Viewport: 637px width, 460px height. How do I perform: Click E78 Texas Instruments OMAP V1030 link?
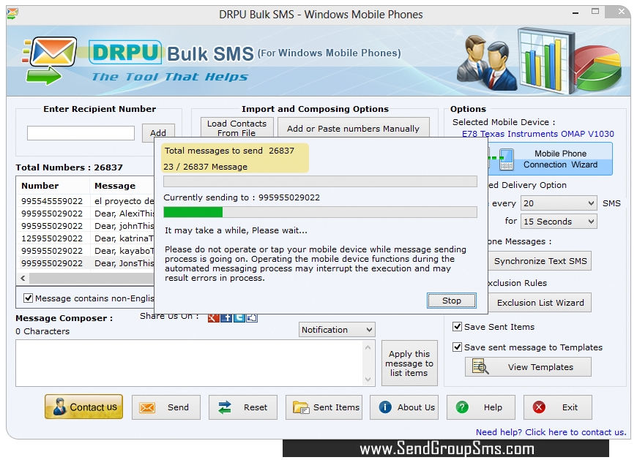pyautogui.click(x=538, y=134)
